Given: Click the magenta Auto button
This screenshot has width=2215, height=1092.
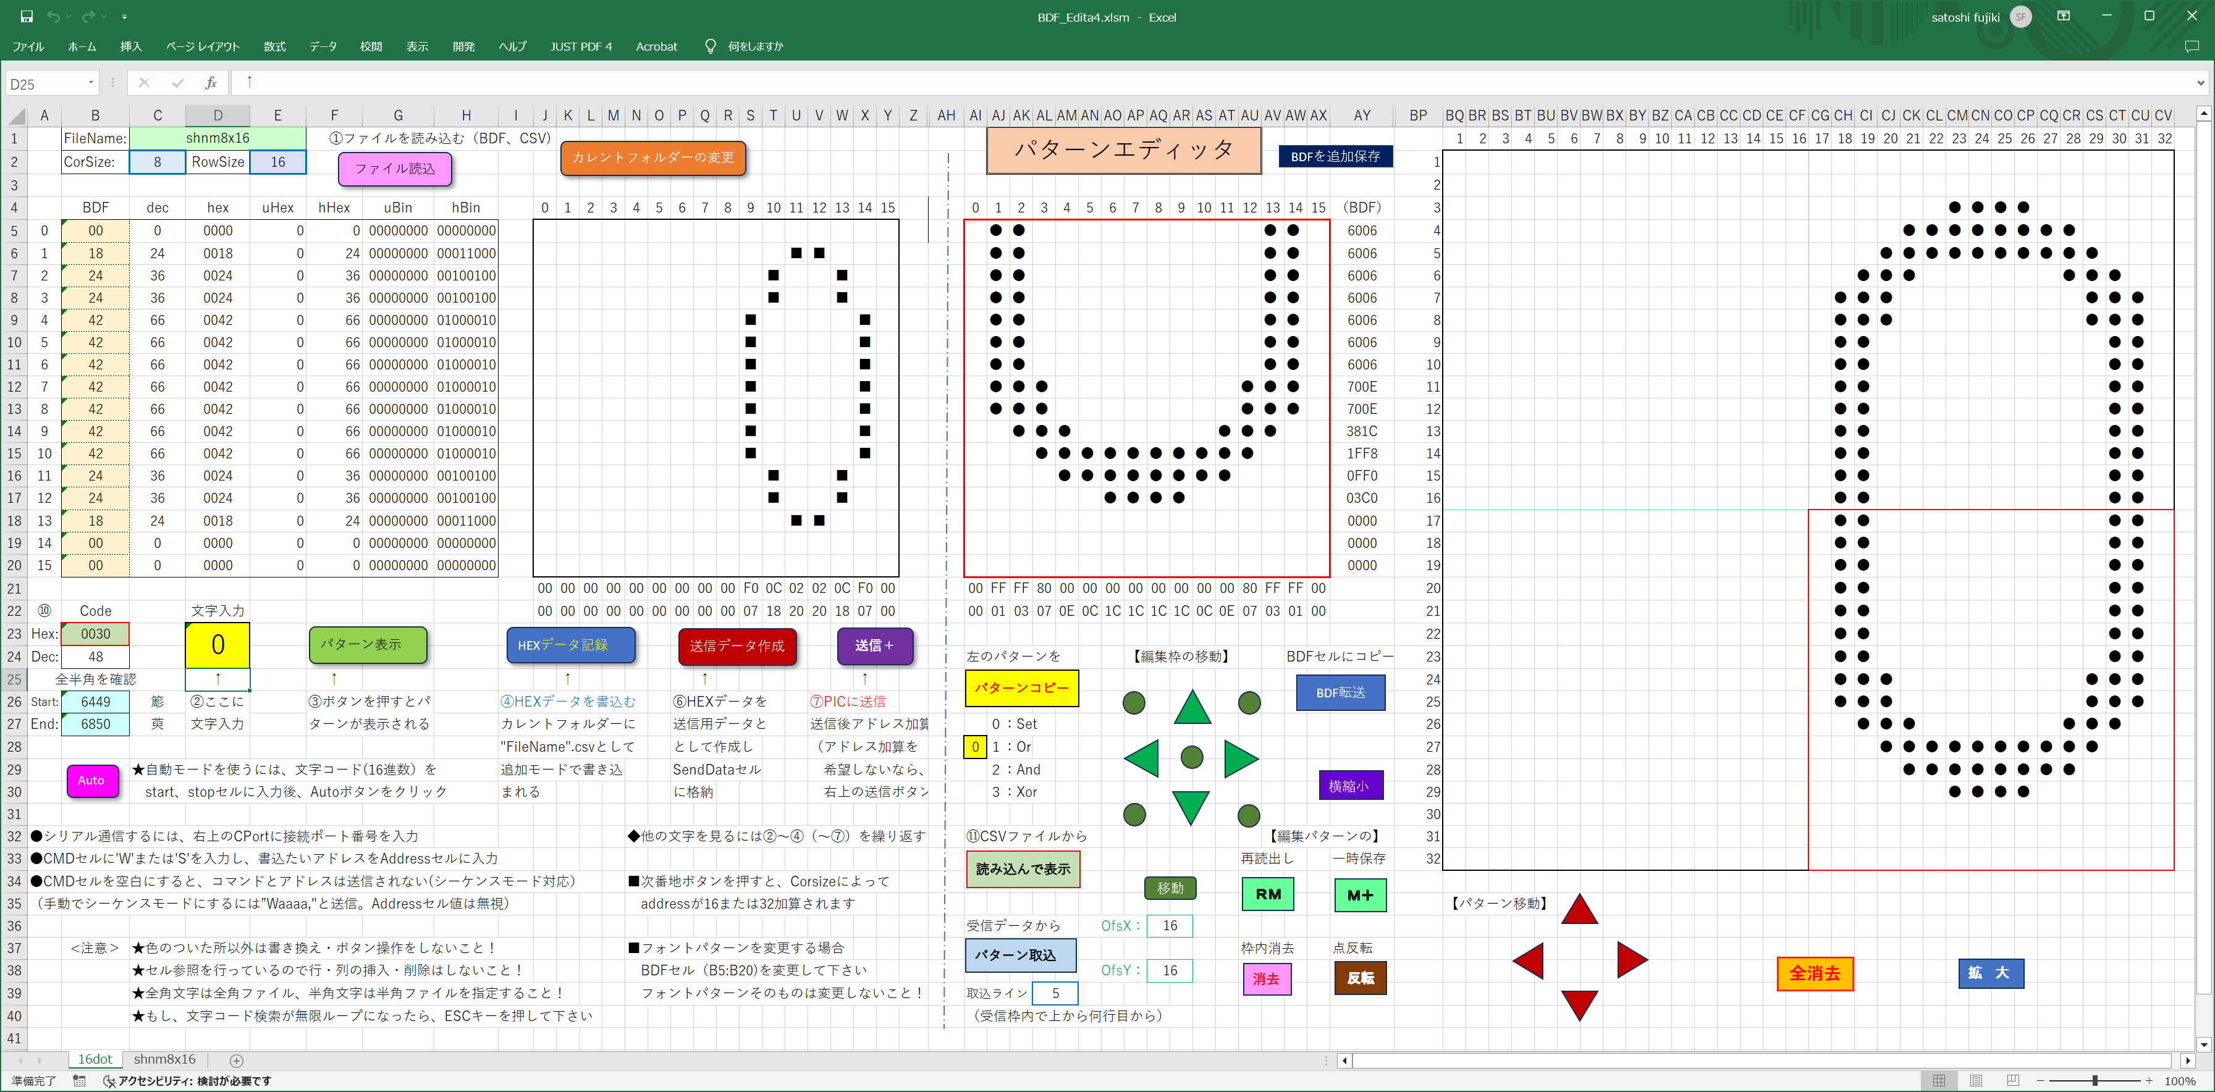Looking at the screenshot, I should pos(92,781).
